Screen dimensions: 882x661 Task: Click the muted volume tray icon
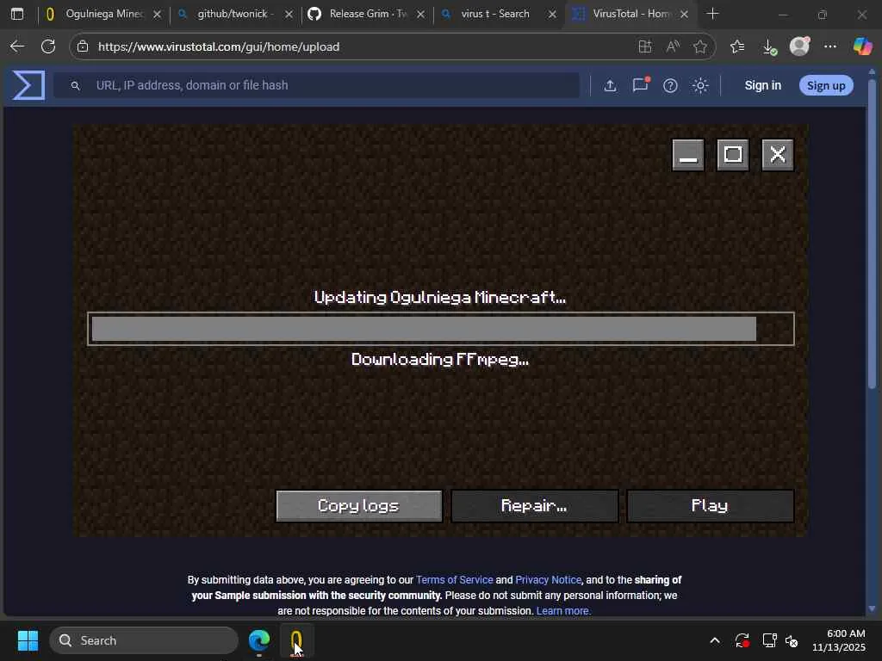click(x=792, y=640)
